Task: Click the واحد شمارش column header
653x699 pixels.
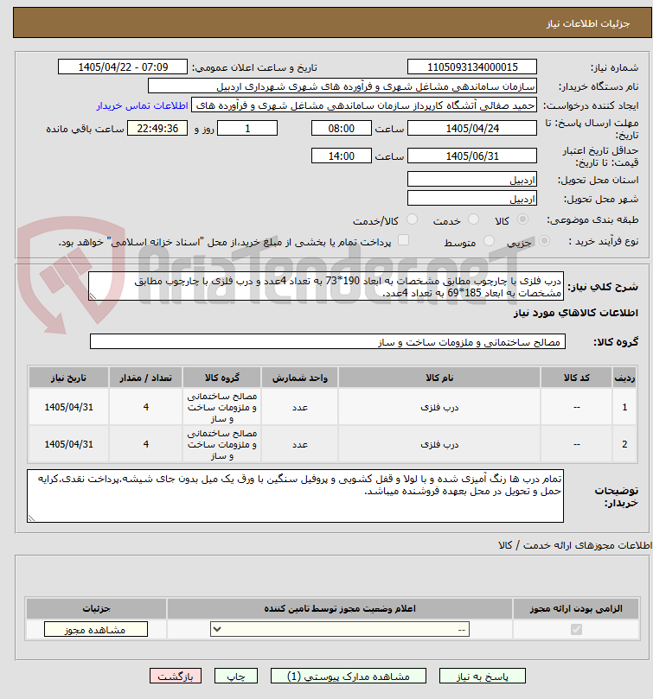Action: (300, 378)
